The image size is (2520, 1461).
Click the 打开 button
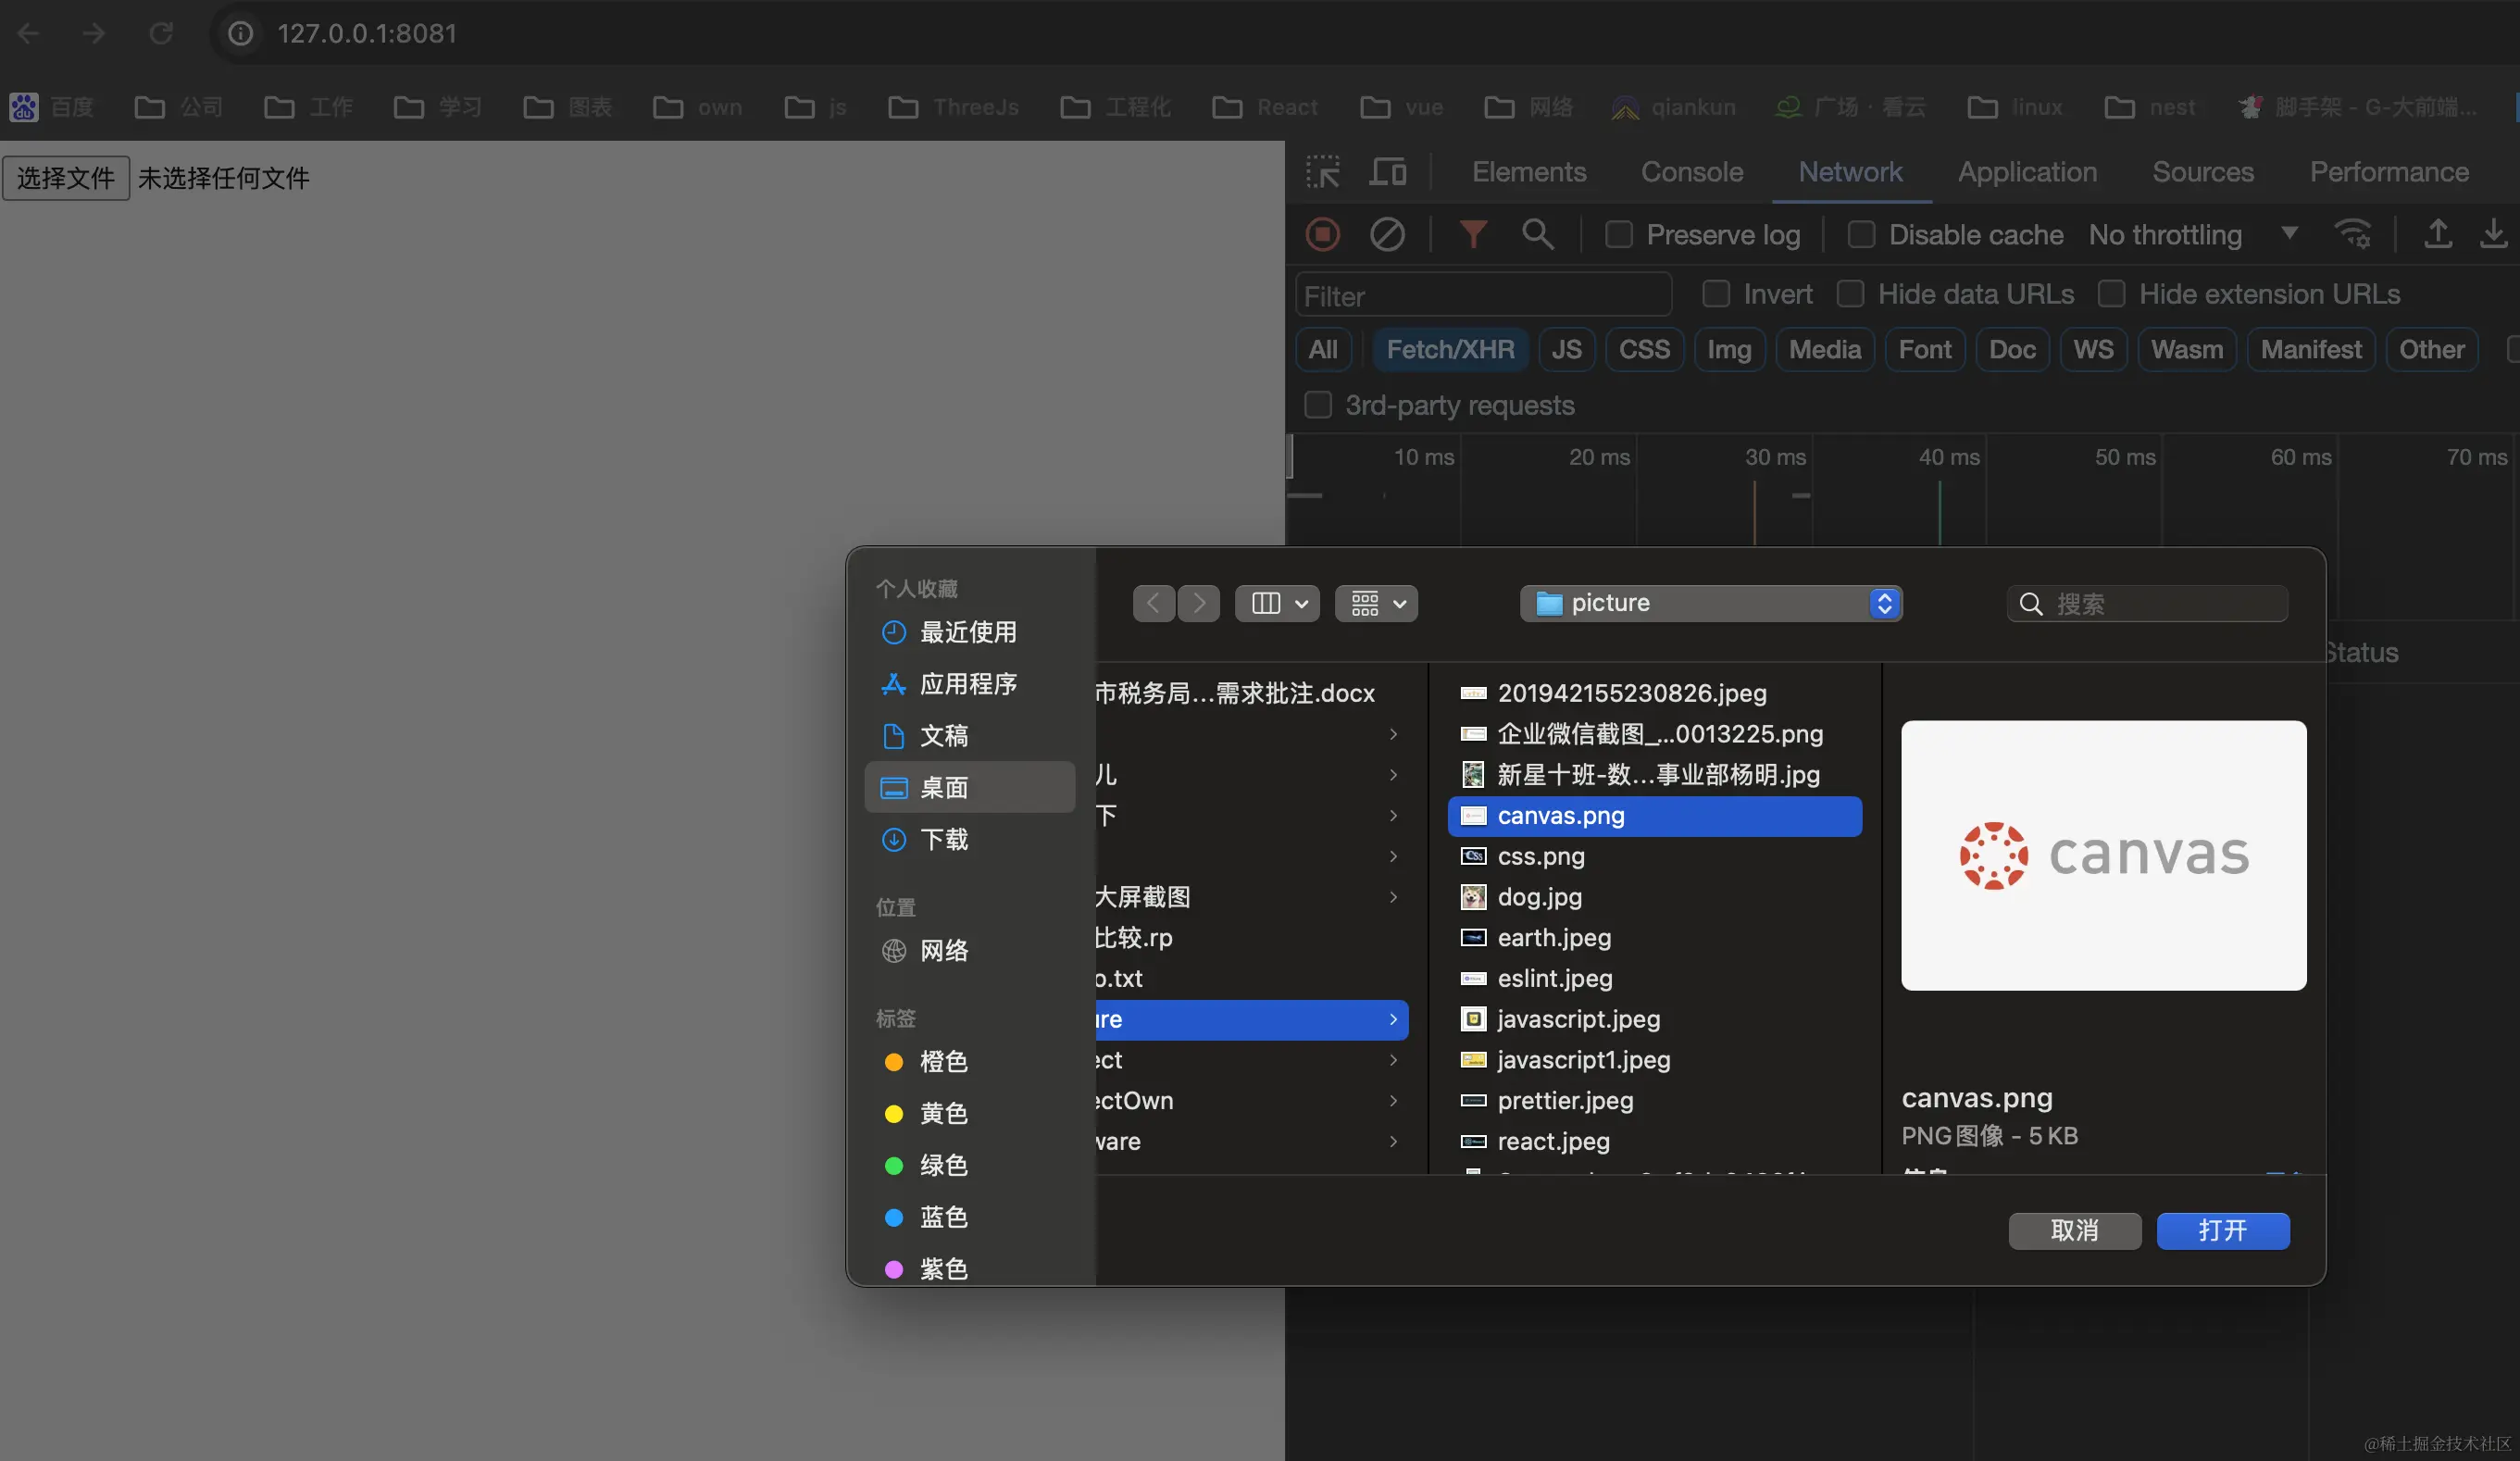coord(2223,1230)
